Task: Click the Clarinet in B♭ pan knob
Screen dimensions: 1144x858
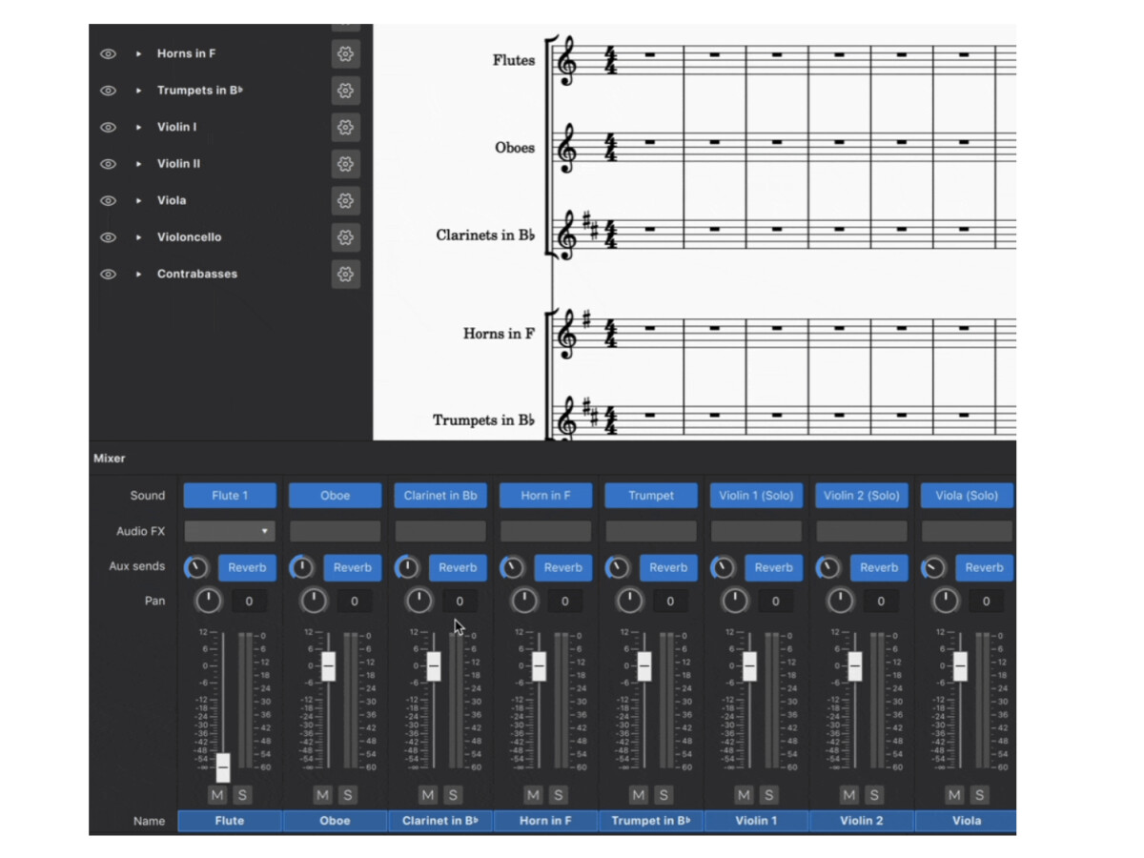Action: (x=419, y=601)
